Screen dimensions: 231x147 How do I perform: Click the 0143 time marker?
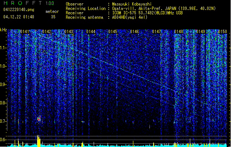(69, 32)
